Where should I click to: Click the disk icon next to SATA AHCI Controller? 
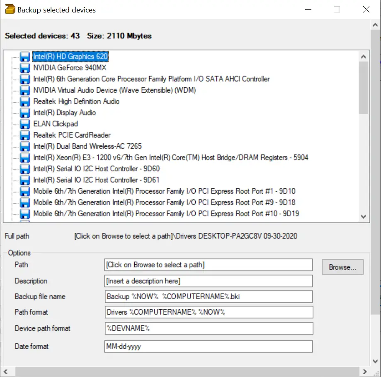pos(24,79)
